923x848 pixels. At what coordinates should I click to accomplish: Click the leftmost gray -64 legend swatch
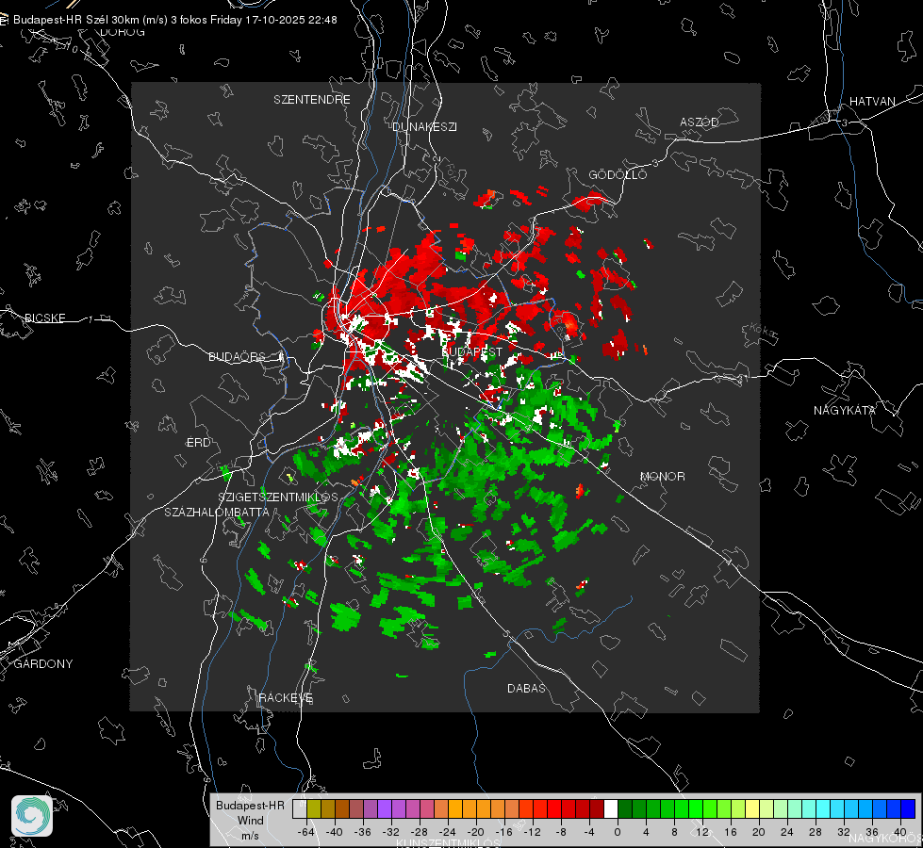299,809
